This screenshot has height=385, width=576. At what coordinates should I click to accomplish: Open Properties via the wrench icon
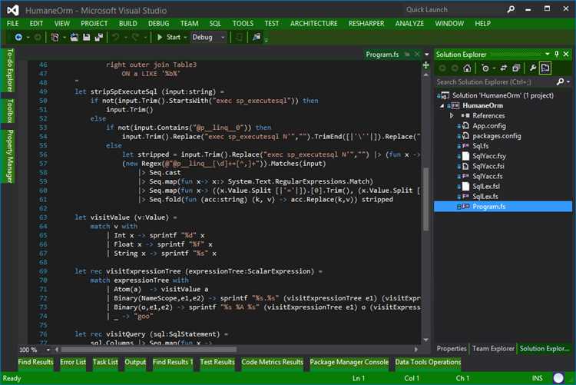click(532, 68)
